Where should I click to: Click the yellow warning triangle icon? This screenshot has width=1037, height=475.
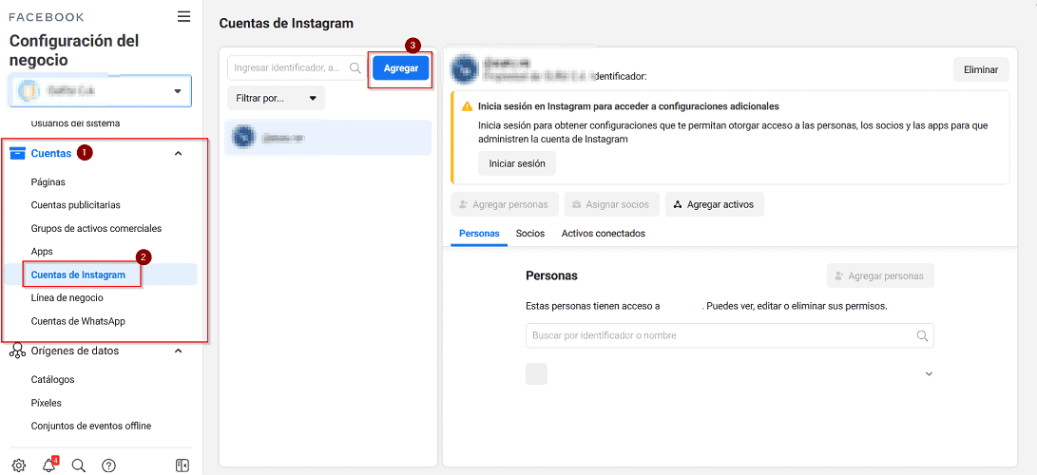click(467, 105)
